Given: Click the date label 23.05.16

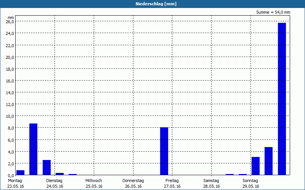Looking at the screenshot, I should pos(16,187).
